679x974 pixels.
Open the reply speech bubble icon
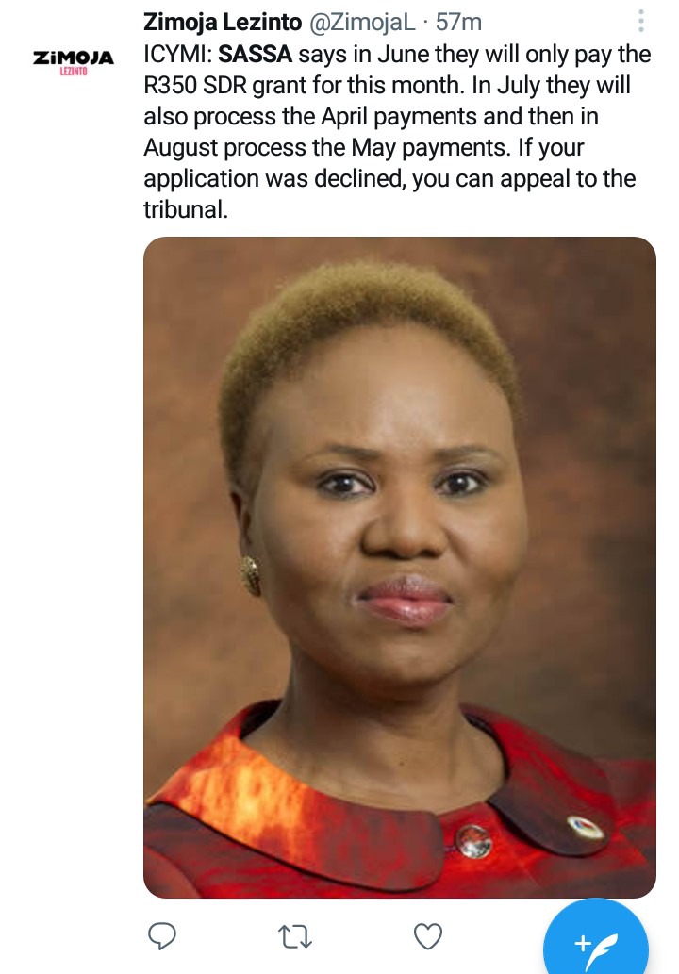(162, 936)
